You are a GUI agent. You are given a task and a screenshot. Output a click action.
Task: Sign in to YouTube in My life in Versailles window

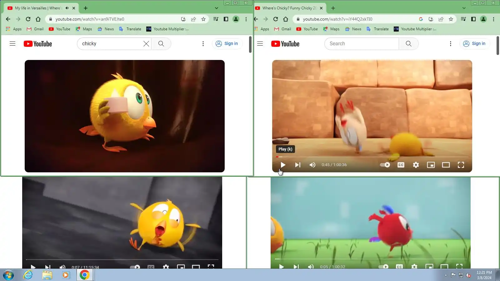point(227,44)
